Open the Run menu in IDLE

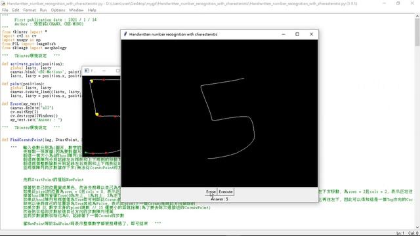click(43, 10)
